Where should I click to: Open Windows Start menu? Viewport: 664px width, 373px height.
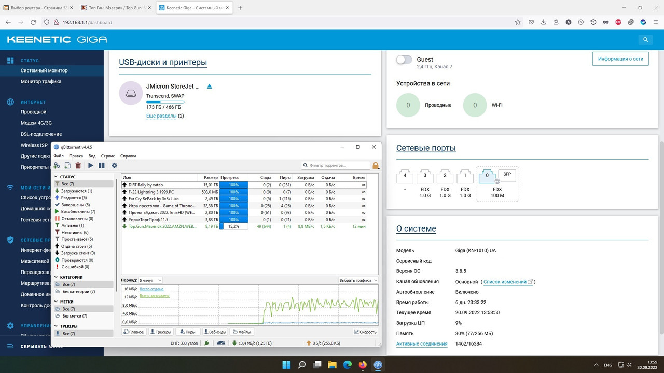(x=286, y=365)
